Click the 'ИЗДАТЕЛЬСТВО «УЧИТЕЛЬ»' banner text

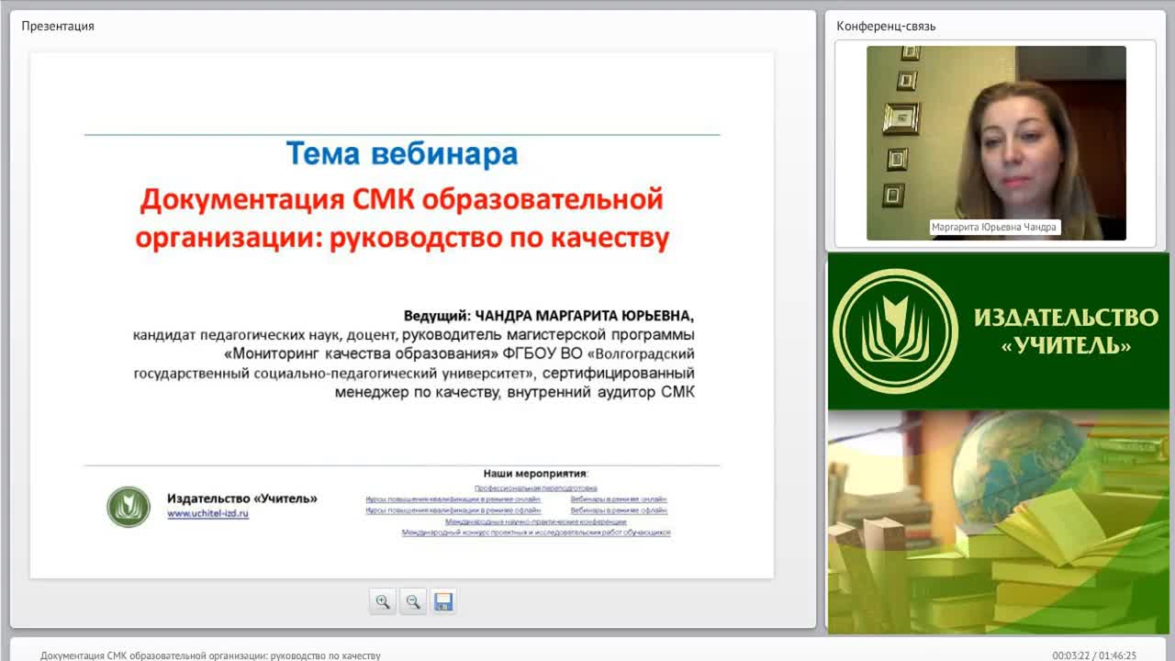[x=1066, y=331]
